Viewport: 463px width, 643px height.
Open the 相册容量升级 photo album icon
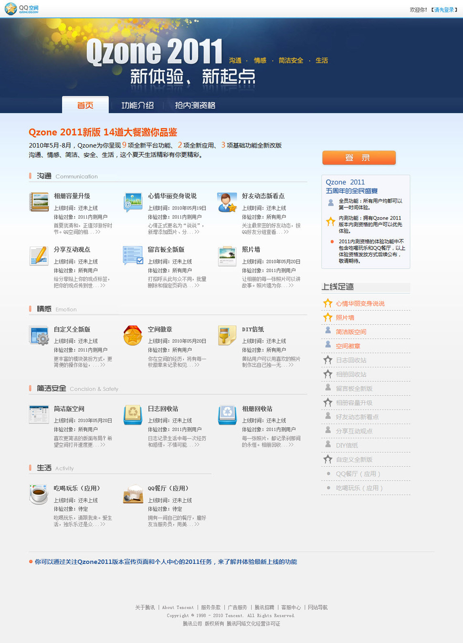coord(39,202)
